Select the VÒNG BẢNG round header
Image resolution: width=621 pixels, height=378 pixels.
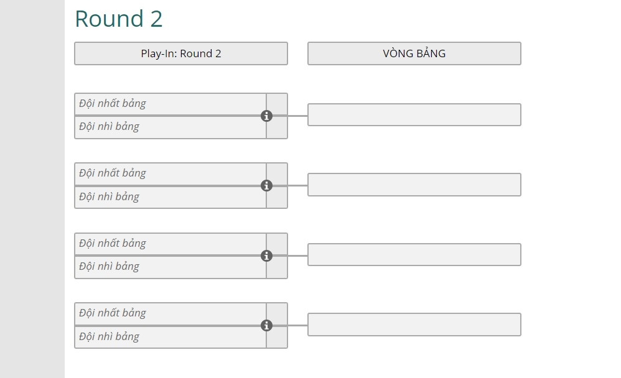point(414,53)
